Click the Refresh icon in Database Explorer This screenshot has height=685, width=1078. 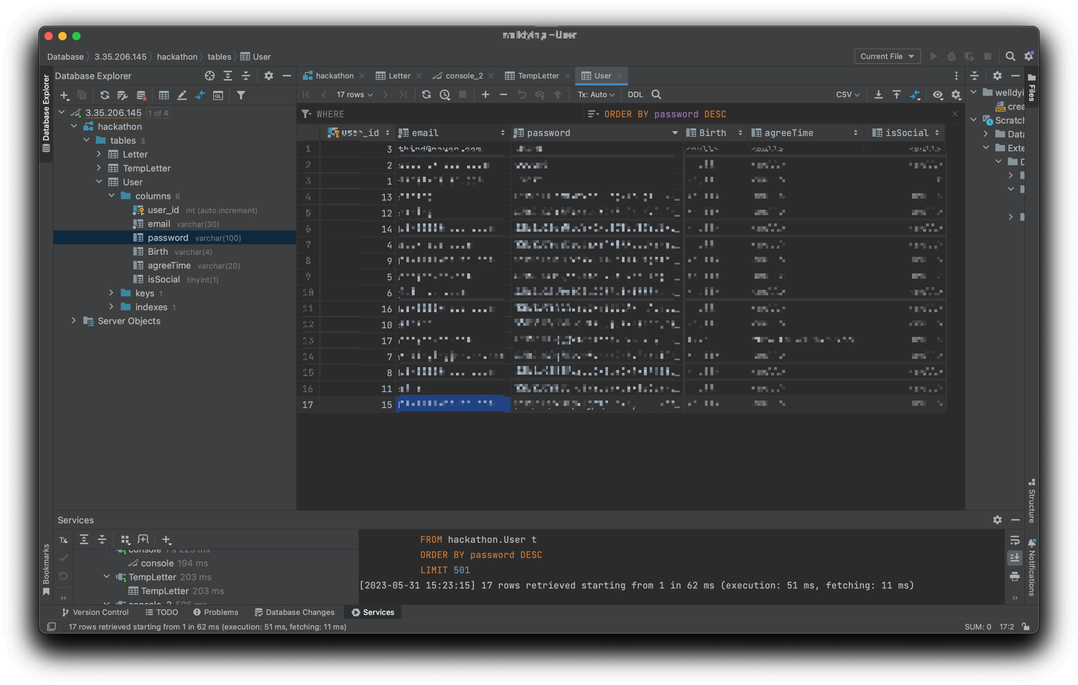[x=105, y=95]
